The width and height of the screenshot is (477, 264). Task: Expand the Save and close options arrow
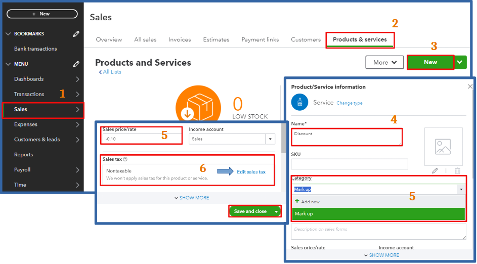tap(276, 211)
